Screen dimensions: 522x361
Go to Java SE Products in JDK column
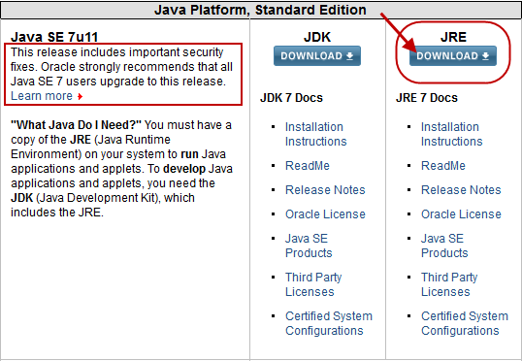pos(309,246)
